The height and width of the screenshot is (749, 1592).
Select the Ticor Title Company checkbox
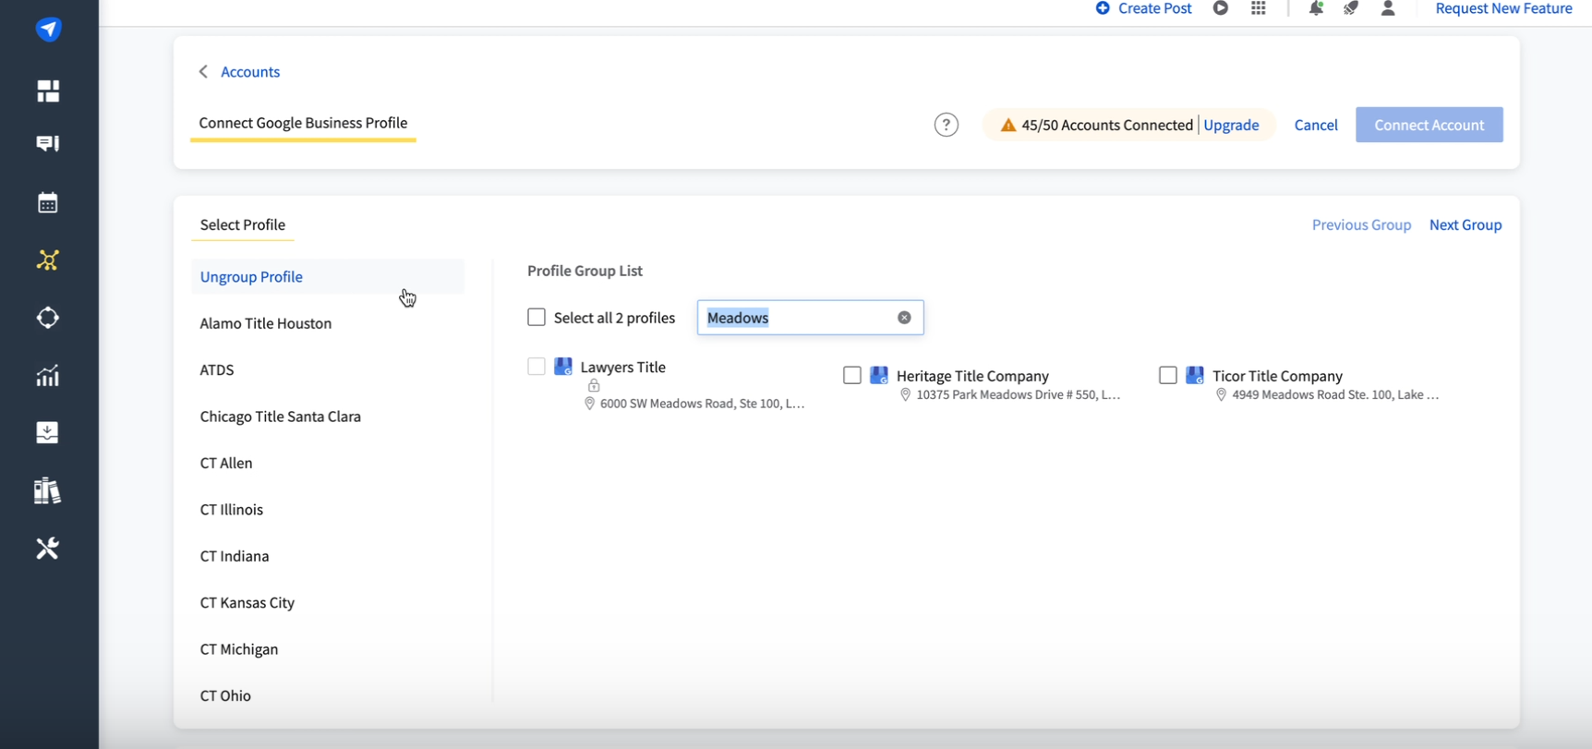coord(1168,375)
